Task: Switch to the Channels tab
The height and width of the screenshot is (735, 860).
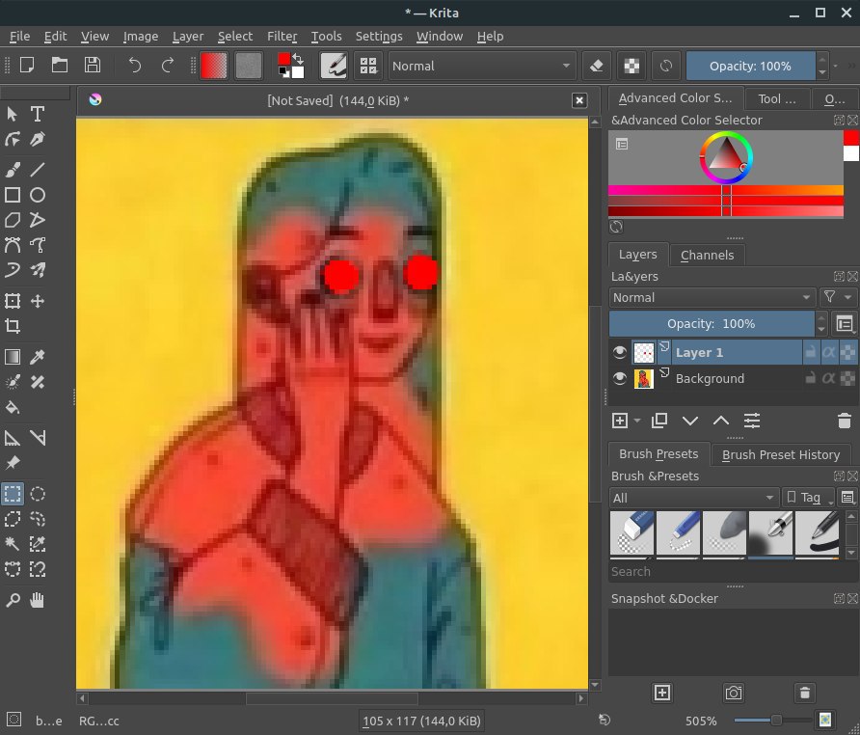Action: (x=707, y=256)
